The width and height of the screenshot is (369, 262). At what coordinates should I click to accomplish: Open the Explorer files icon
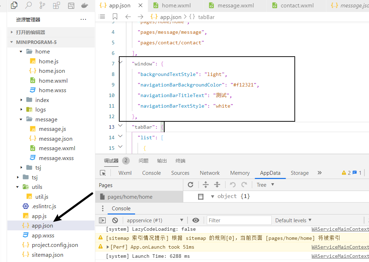tap(14, 5)
